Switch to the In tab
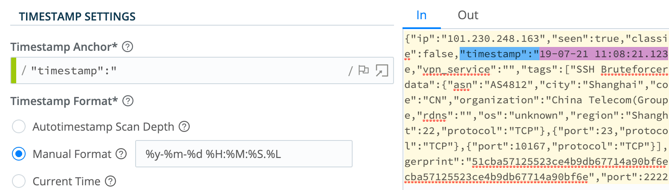This screenshot has height=190, width=669. click(421, 15)
